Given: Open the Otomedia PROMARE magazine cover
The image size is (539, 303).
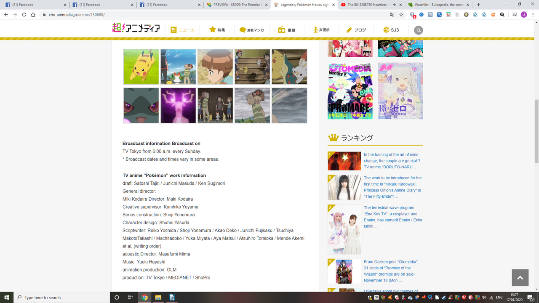Looking at the screenshot, I should coord(350,91).
